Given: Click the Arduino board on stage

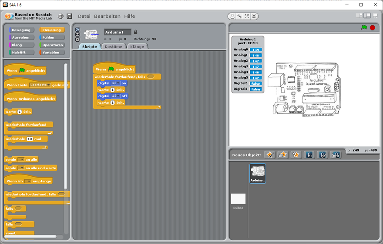Looking at the screenshot, I should pos(304,89).
